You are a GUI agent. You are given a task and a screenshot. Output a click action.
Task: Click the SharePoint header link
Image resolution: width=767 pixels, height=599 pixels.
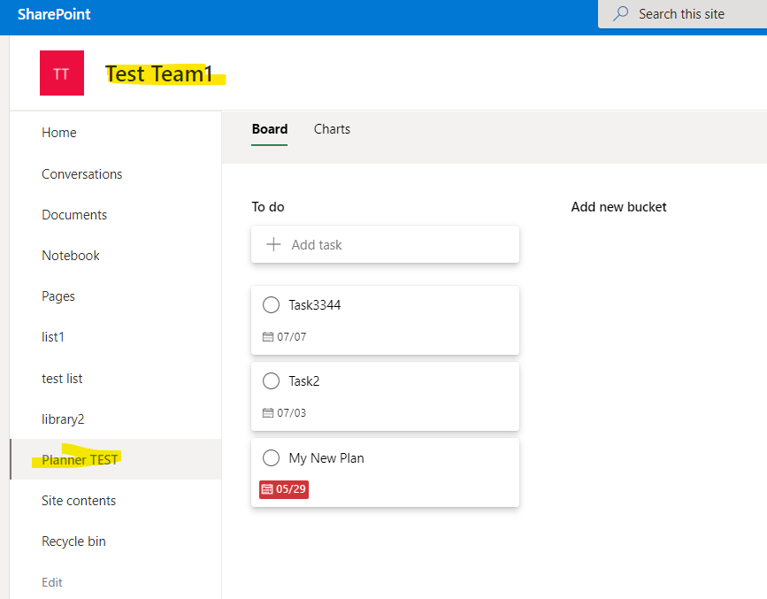click(x=54, y=14)
